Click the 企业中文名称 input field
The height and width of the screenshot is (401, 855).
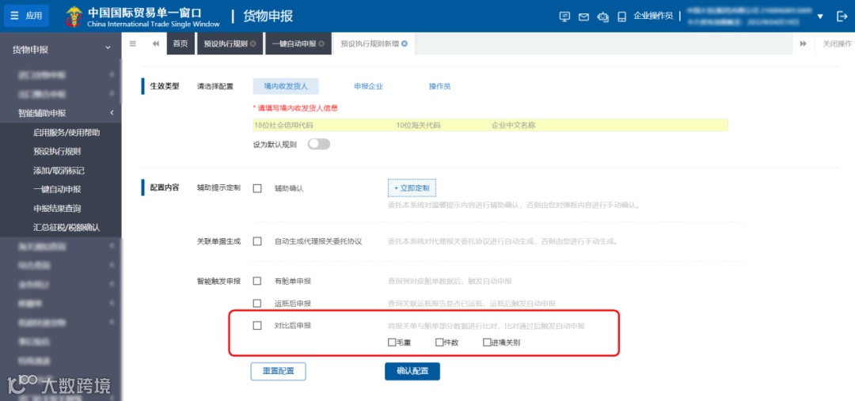[x=609, y=125]
